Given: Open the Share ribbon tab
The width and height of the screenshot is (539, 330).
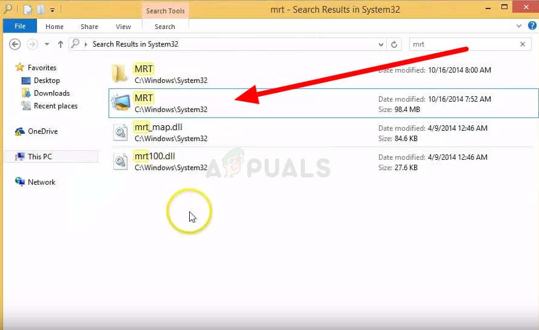Looking at the screenshot, I should pyautogui.click(x=89, y=27).
